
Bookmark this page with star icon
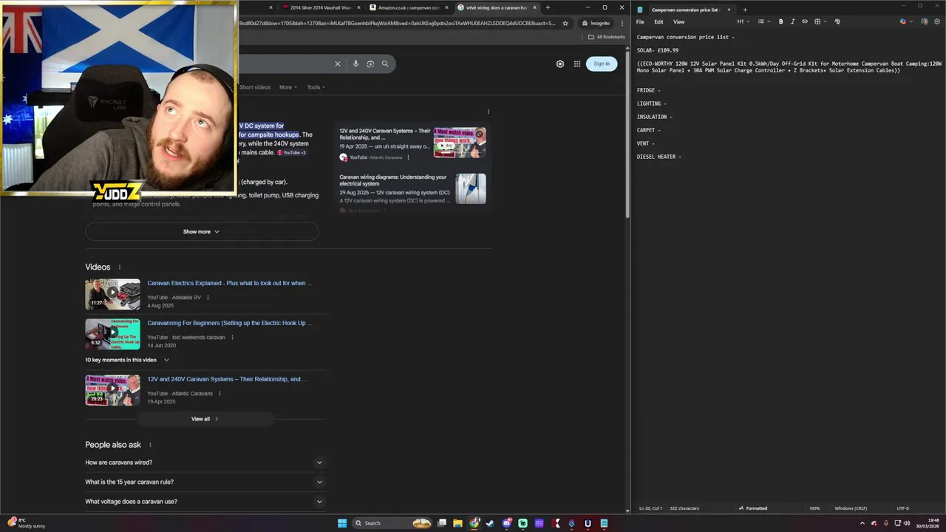coord(565,23)
